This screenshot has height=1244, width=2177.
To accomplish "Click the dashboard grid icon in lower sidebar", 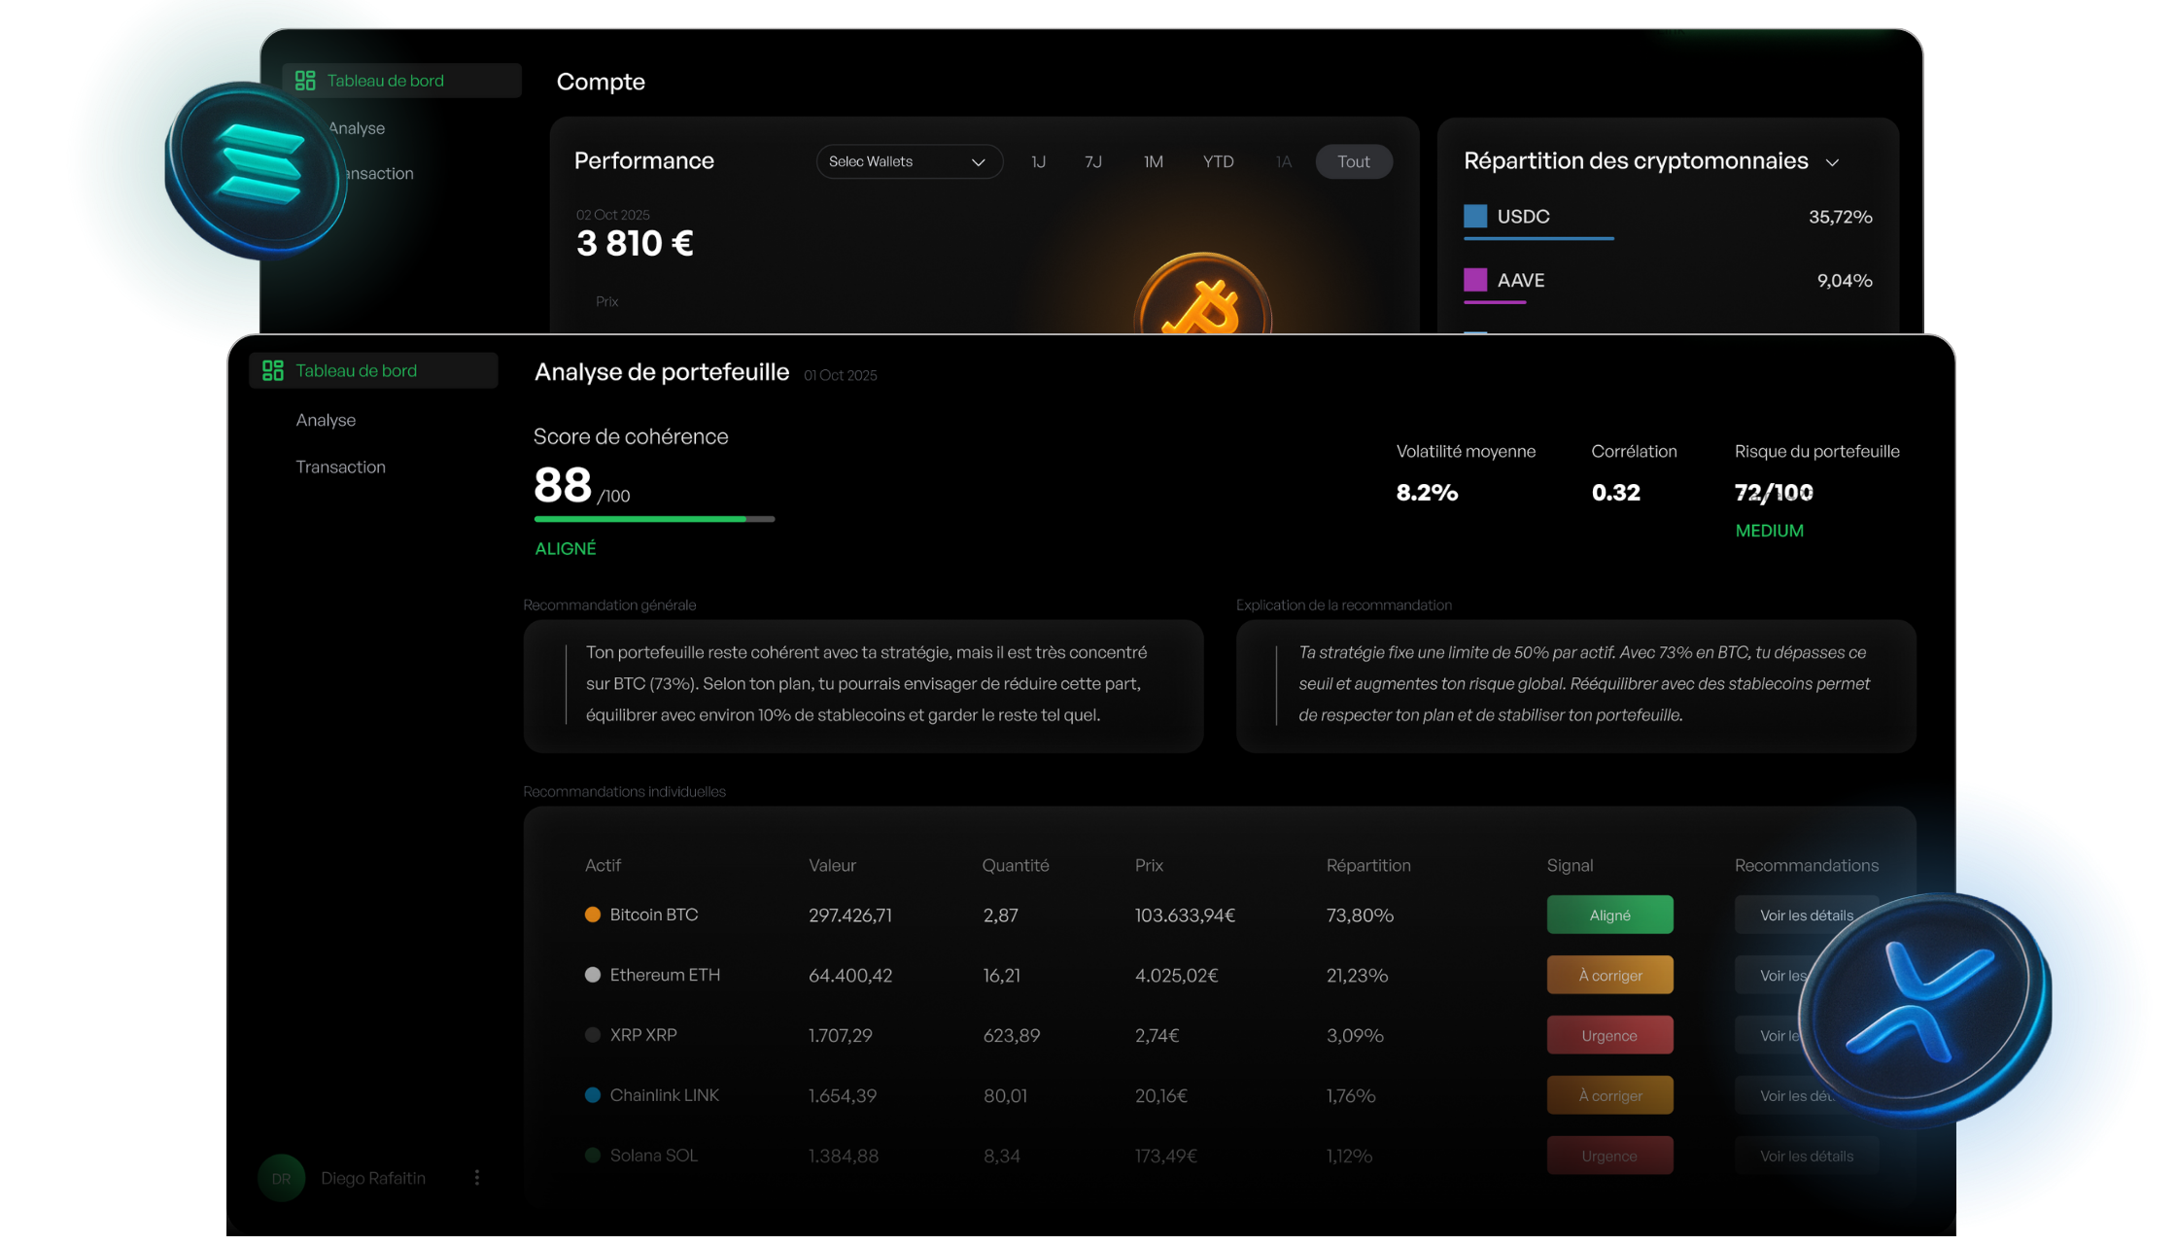I will point(273,370).
